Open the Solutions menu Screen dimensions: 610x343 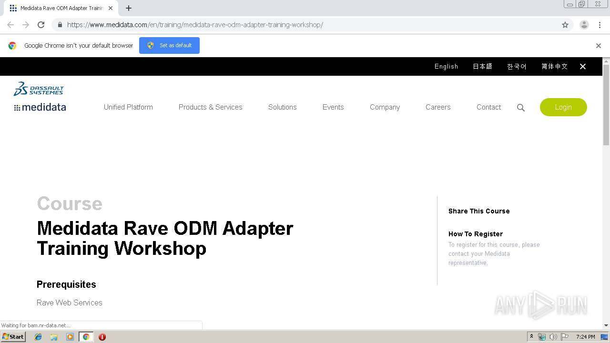[282, 107]
